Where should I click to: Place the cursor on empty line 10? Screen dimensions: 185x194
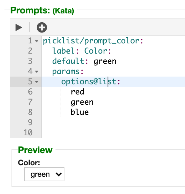113,132
